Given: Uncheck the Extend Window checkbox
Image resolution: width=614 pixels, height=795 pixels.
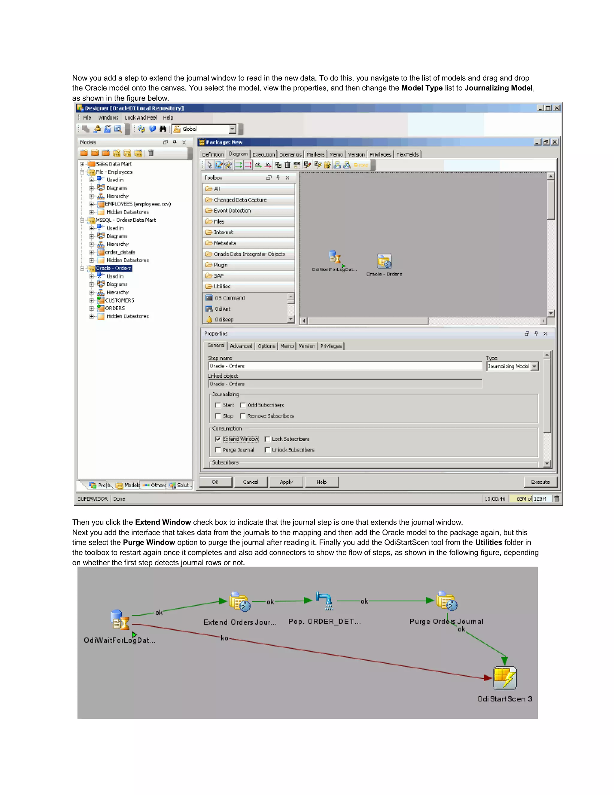Looking at the screenshot, I should tap(218, 439).
